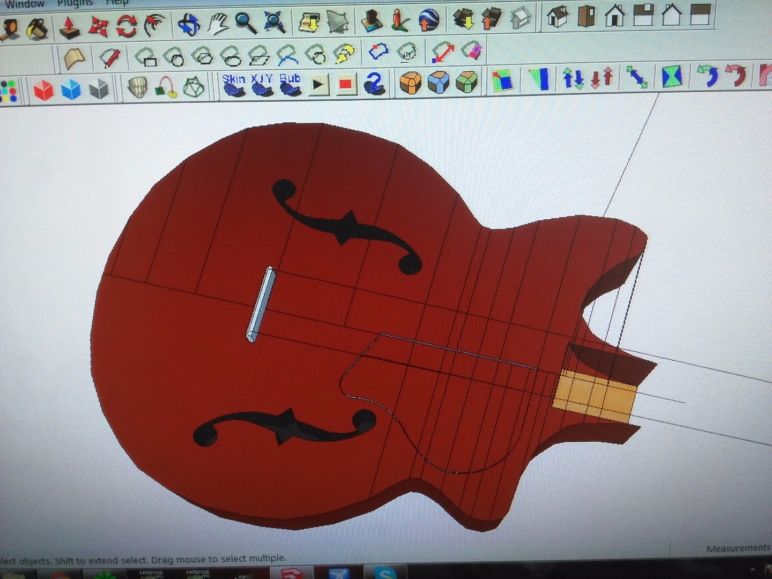Click the red diagonal arrow surface icon
This screenshot has height=579, width=772.
tap(442, 51)
